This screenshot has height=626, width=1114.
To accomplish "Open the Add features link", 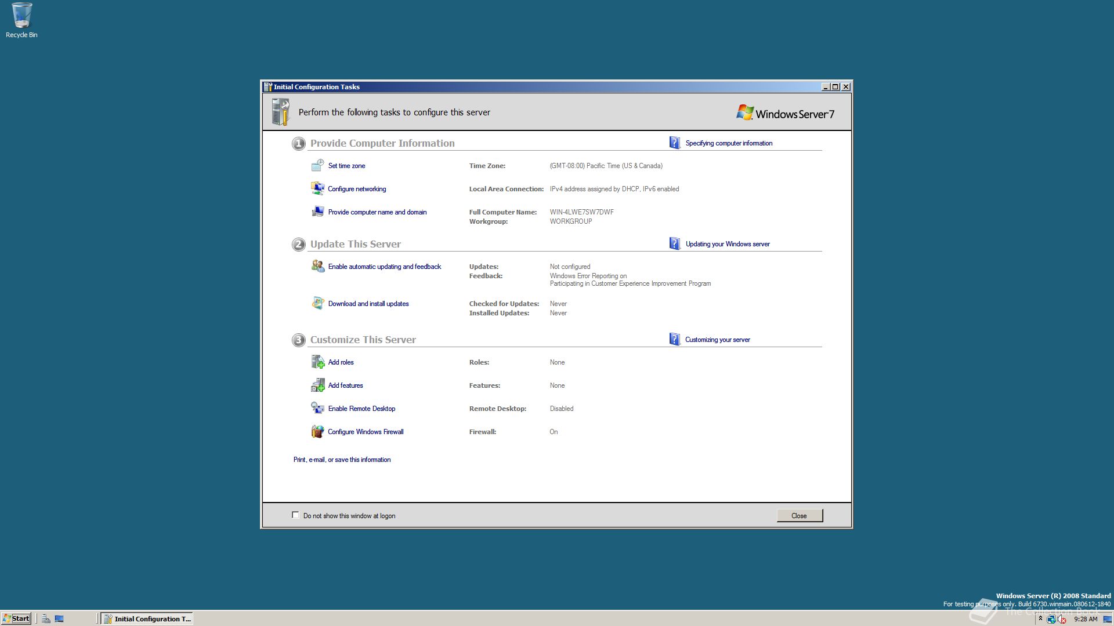I will [x=345, y=385].
